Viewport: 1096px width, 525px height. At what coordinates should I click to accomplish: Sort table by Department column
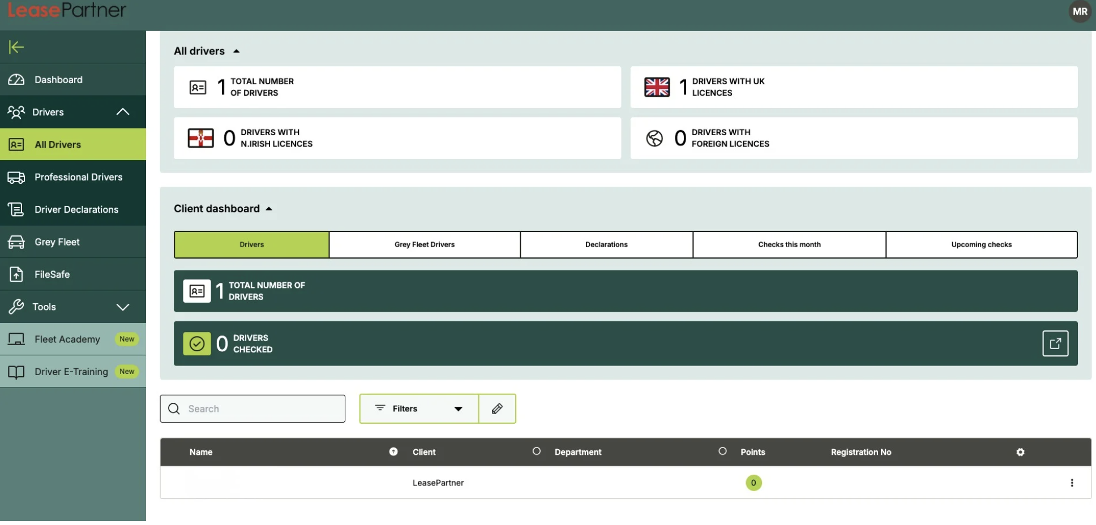tap(722, 451)
